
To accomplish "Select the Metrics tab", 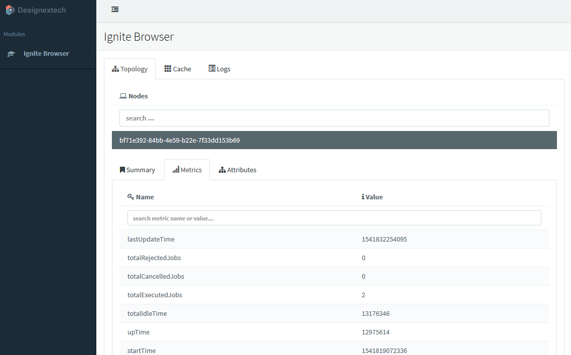I will pos(187,170).
